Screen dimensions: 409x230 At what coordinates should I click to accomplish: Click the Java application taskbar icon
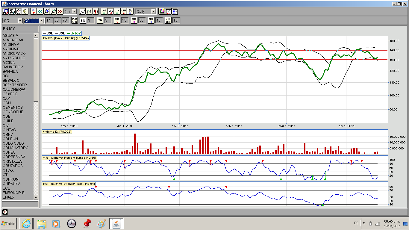pos(116,223)
